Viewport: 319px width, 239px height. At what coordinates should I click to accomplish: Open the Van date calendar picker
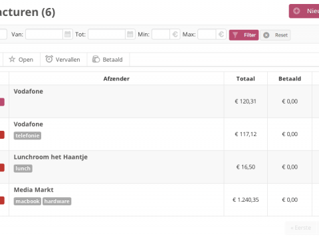click(68, 35)
